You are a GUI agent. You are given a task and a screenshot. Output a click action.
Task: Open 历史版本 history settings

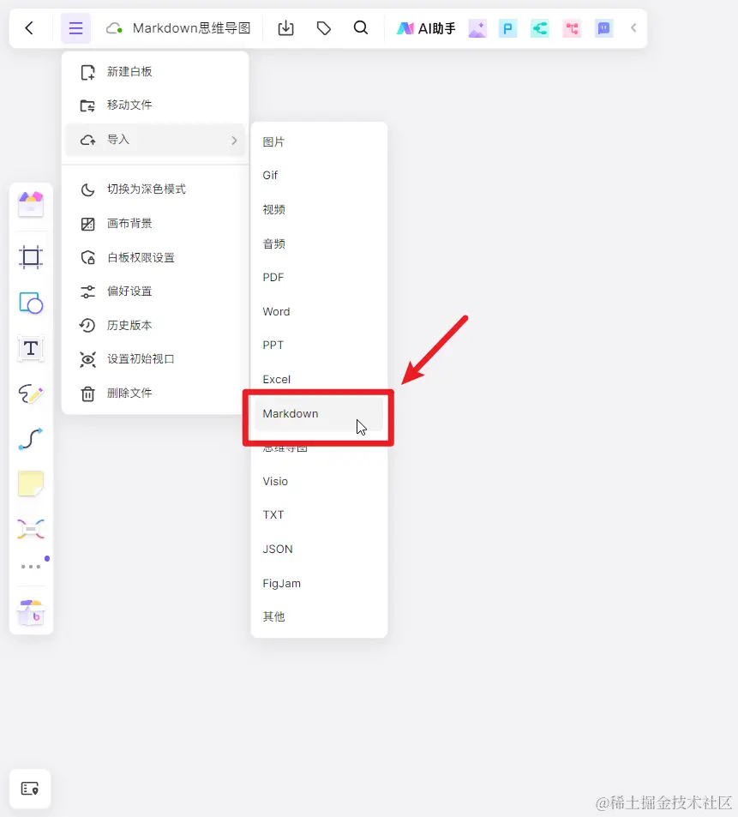[129, 325]
